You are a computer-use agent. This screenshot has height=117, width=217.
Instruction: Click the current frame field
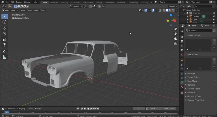click(139, 109)
